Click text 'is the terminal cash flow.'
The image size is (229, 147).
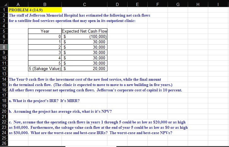point(30,85)
